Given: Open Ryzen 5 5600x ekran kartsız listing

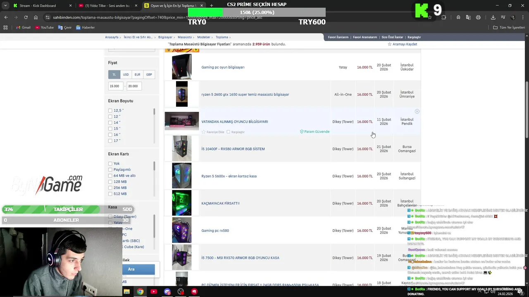Looking at the screenshot, I should [229, 176].
